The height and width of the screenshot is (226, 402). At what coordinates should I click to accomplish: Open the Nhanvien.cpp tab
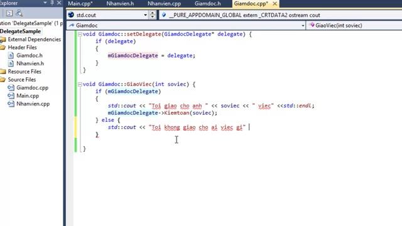164,4
